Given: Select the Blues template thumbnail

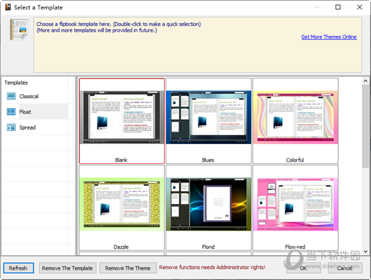Looking at the screenshot, I should (208, 117).
